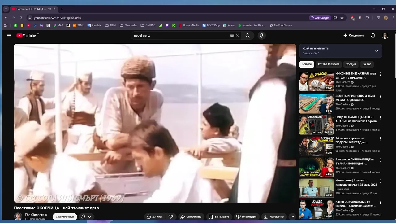Viewport: 396px width, 223px height.
Task: Open the FILMI bookmarks folder
Action: (x=111, y=25)
